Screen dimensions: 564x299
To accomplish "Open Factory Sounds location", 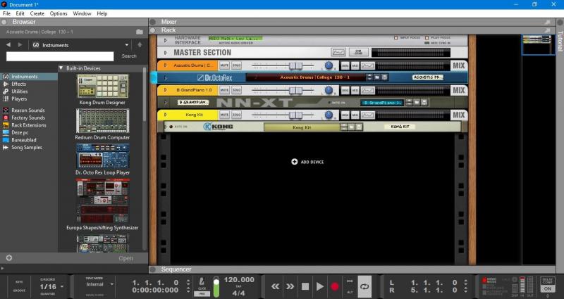I will coord(28,117).
